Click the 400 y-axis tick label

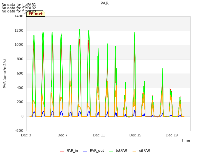point(20,88)
